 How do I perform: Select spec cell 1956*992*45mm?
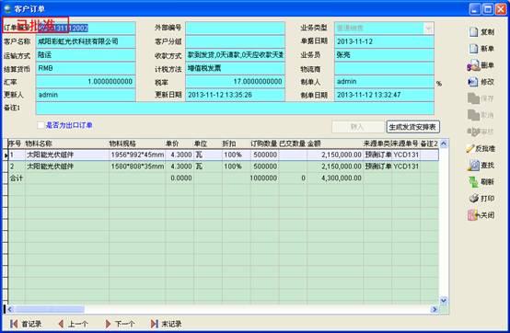point(137,155)
